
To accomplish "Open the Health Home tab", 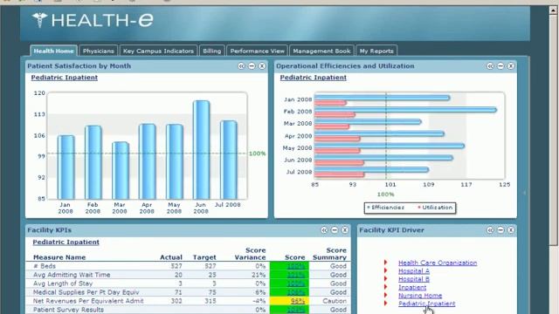I will pos(53,51).
